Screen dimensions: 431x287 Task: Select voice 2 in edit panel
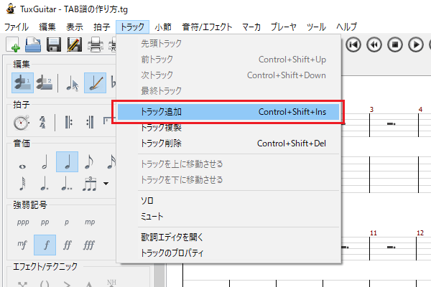pos(45,83)
